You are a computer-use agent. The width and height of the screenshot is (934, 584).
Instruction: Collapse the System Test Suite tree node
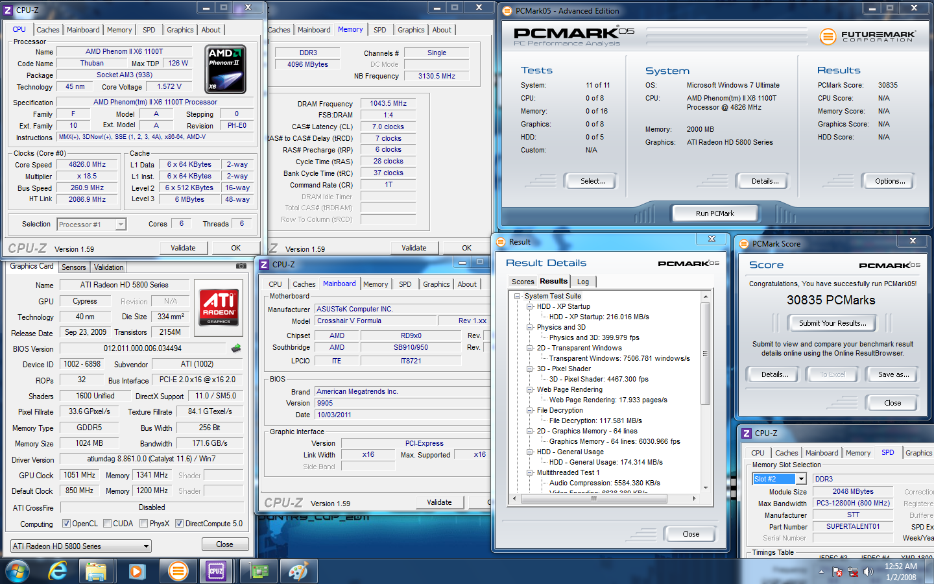(518, 296)
